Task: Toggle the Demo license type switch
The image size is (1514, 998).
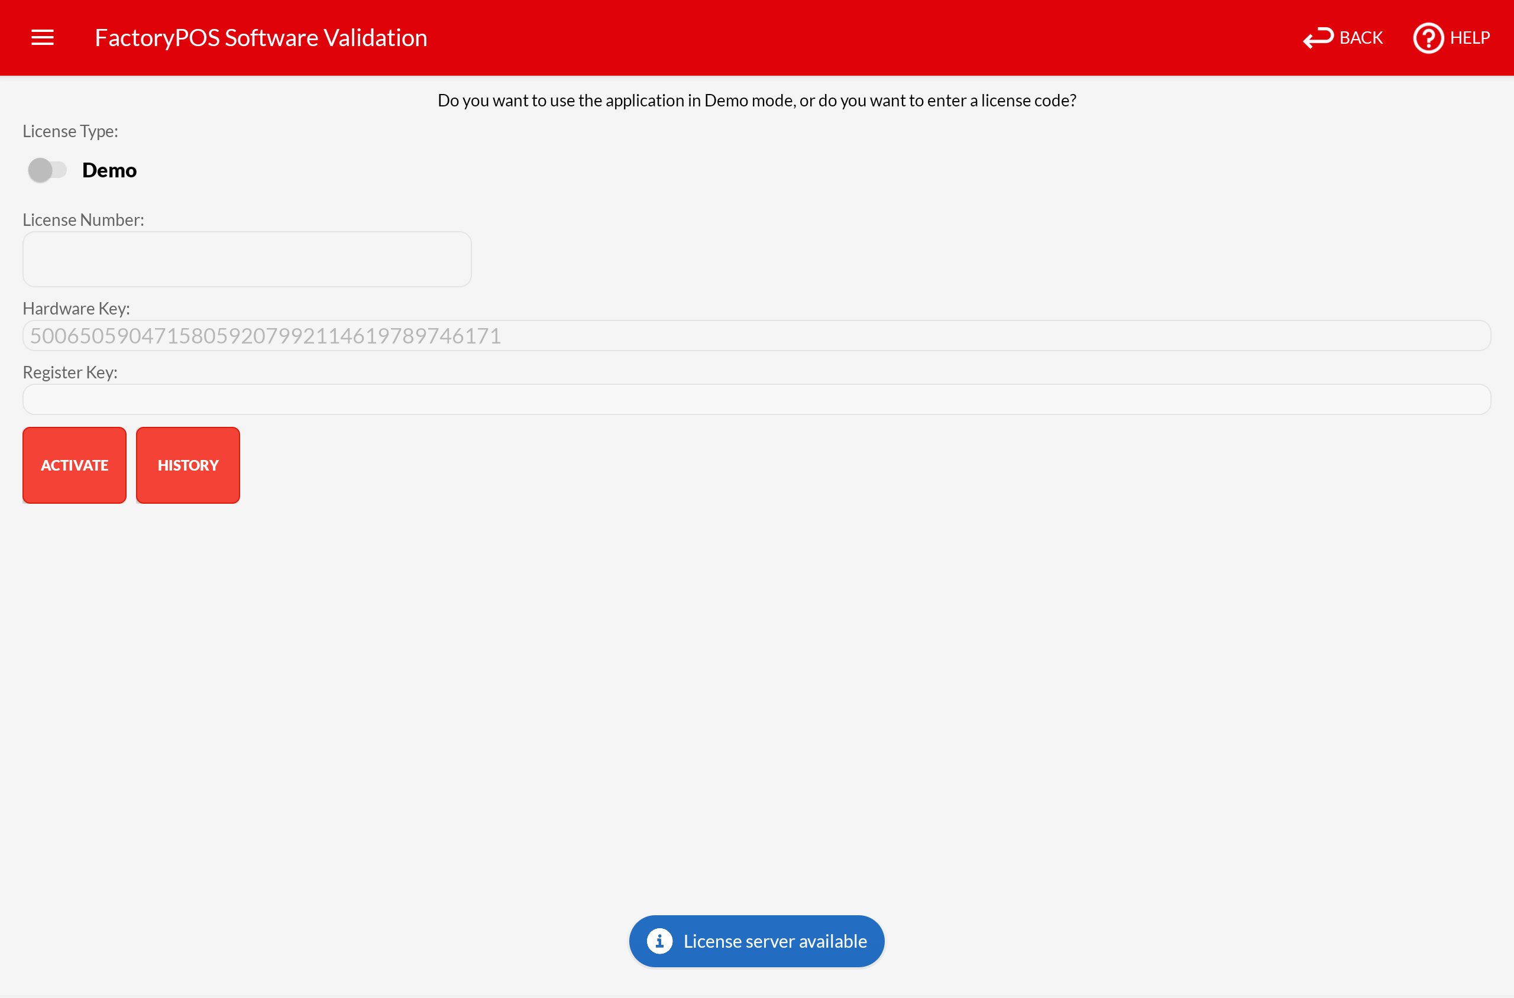Action: click(x=47, y=170)
